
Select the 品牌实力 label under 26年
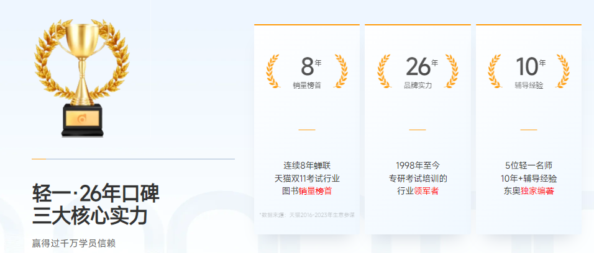point(418,85)
